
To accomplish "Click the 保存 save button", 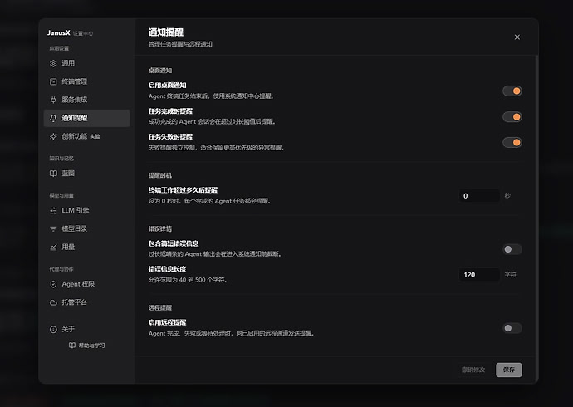I will (x=509, y=370).
